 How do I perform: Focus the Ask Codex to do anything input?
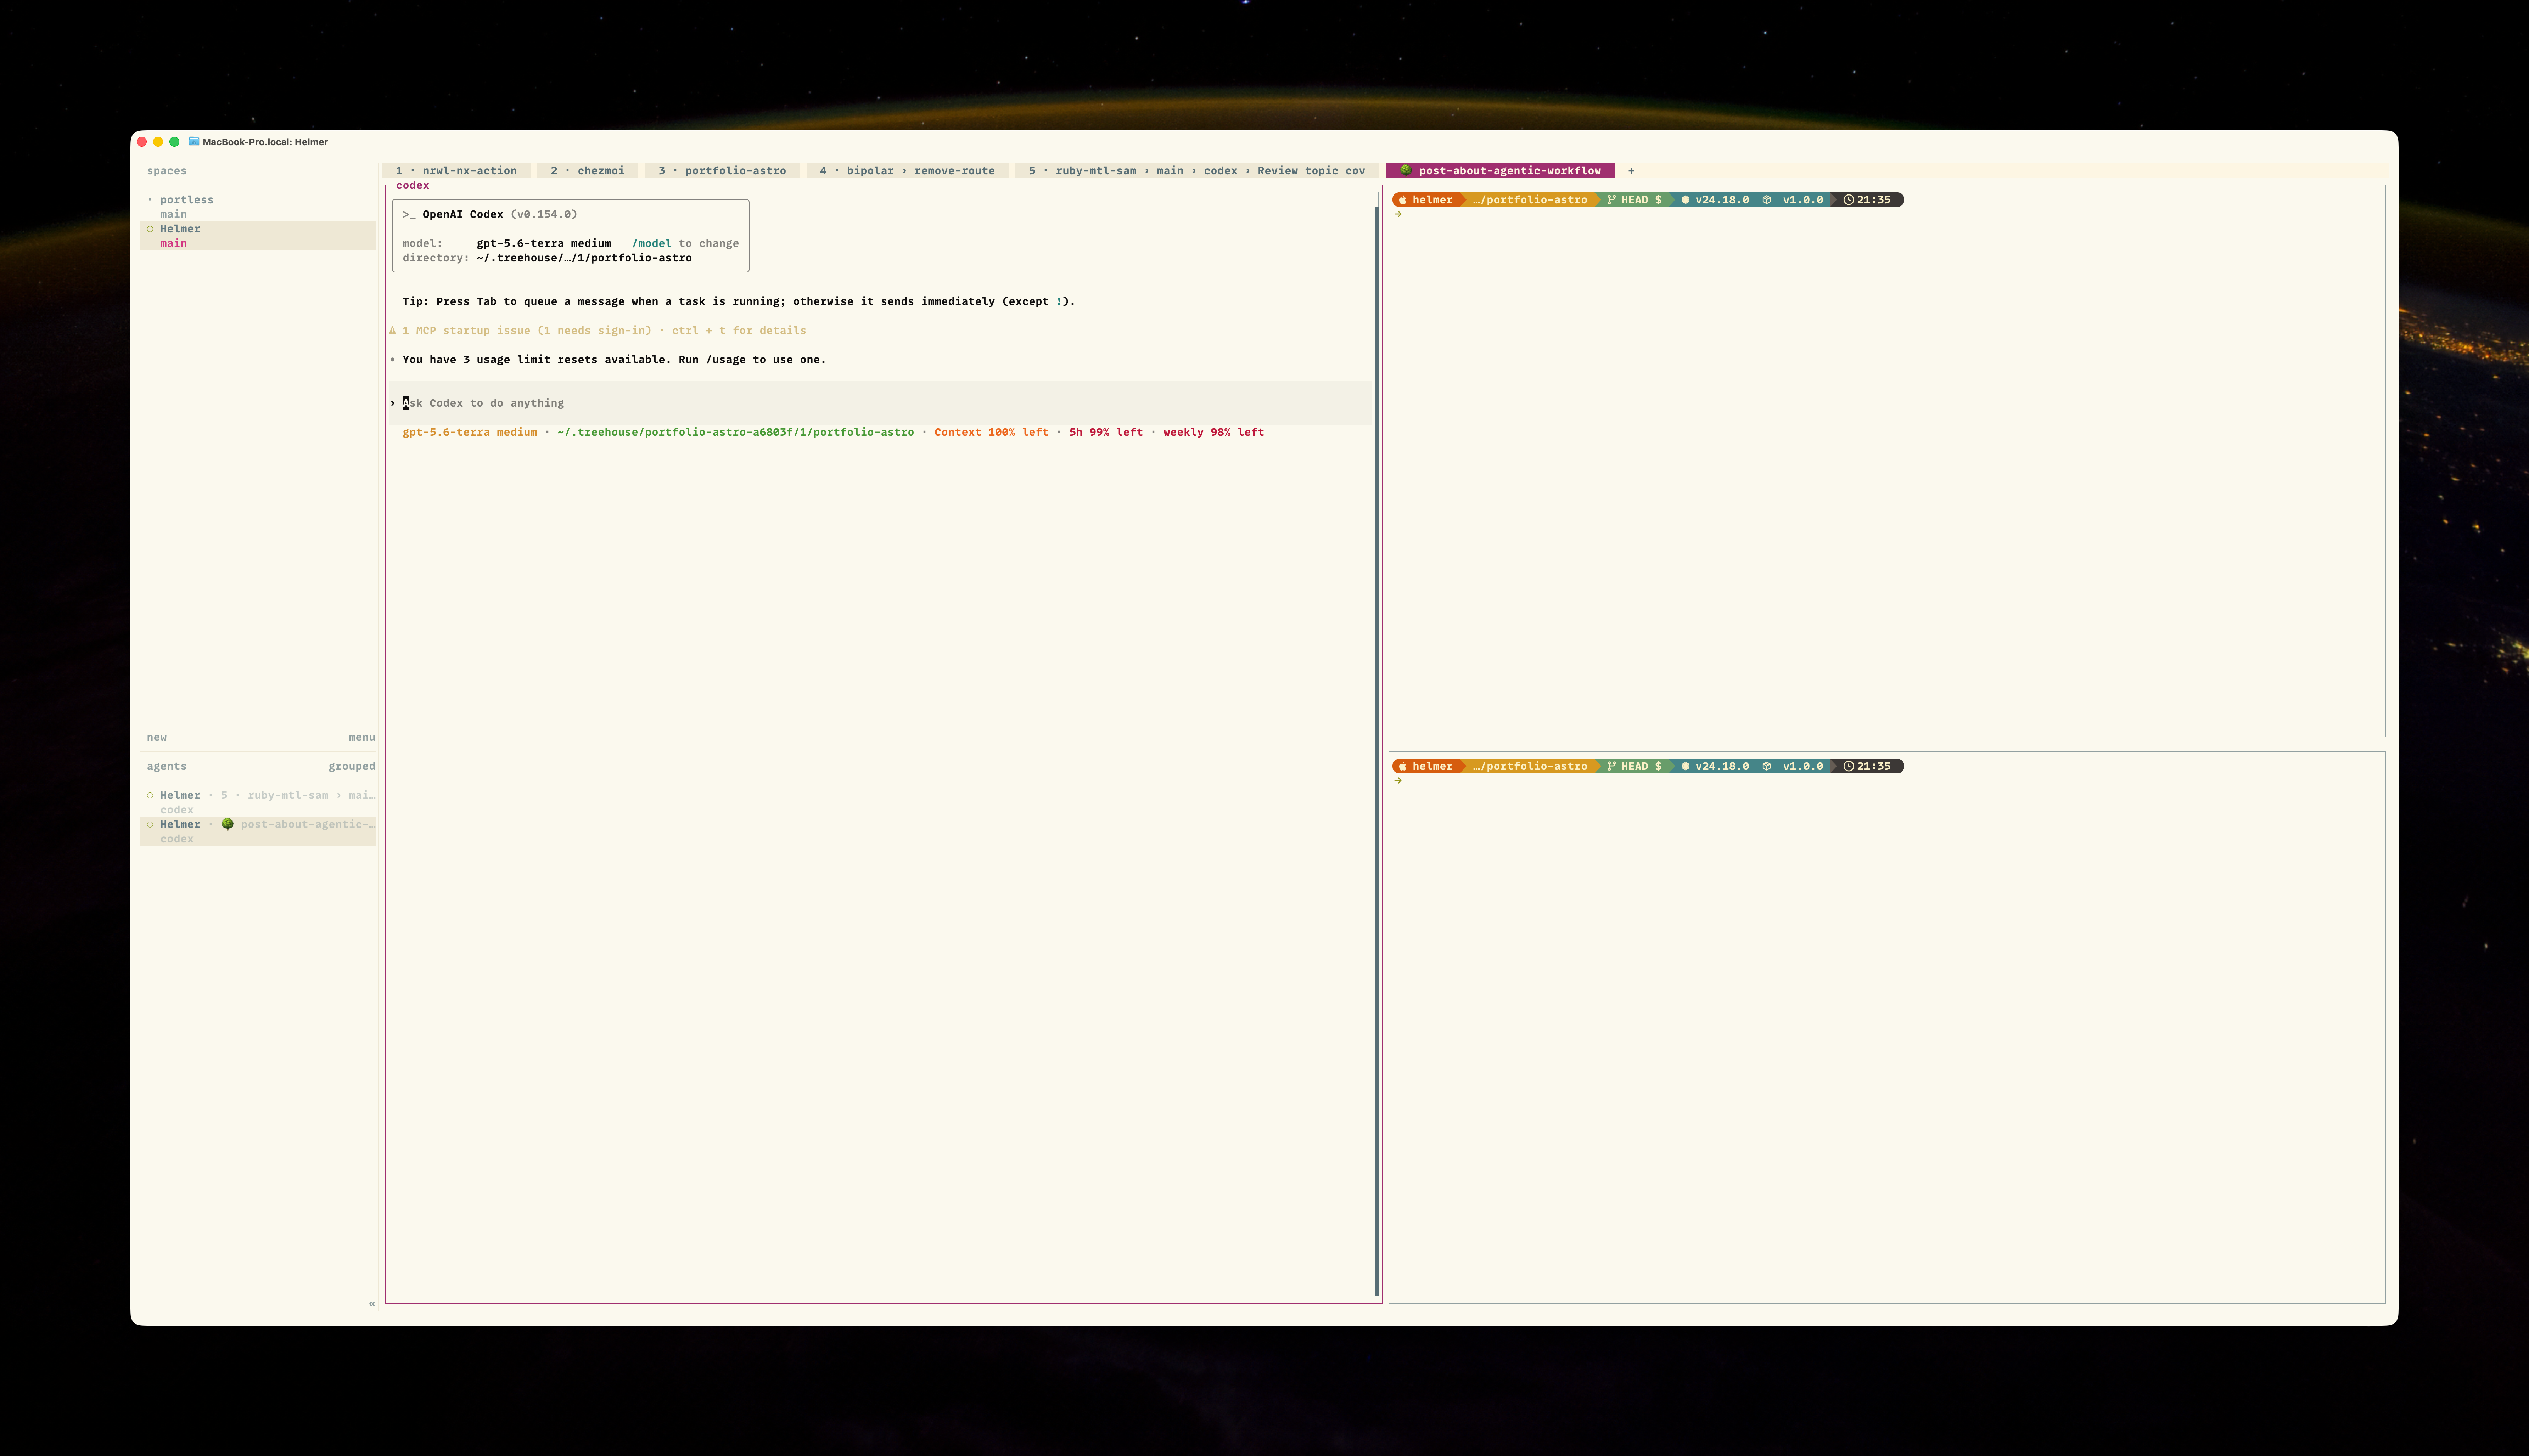point(880,403)
